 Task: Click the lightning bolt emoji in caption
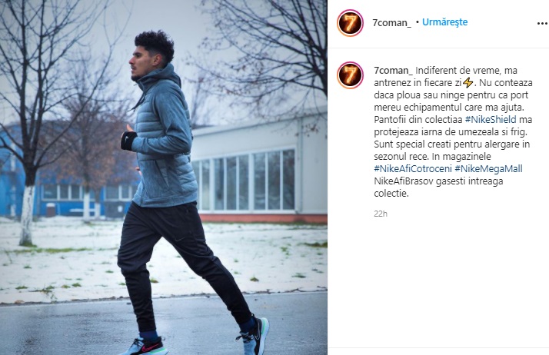click(x=467, y=83)
